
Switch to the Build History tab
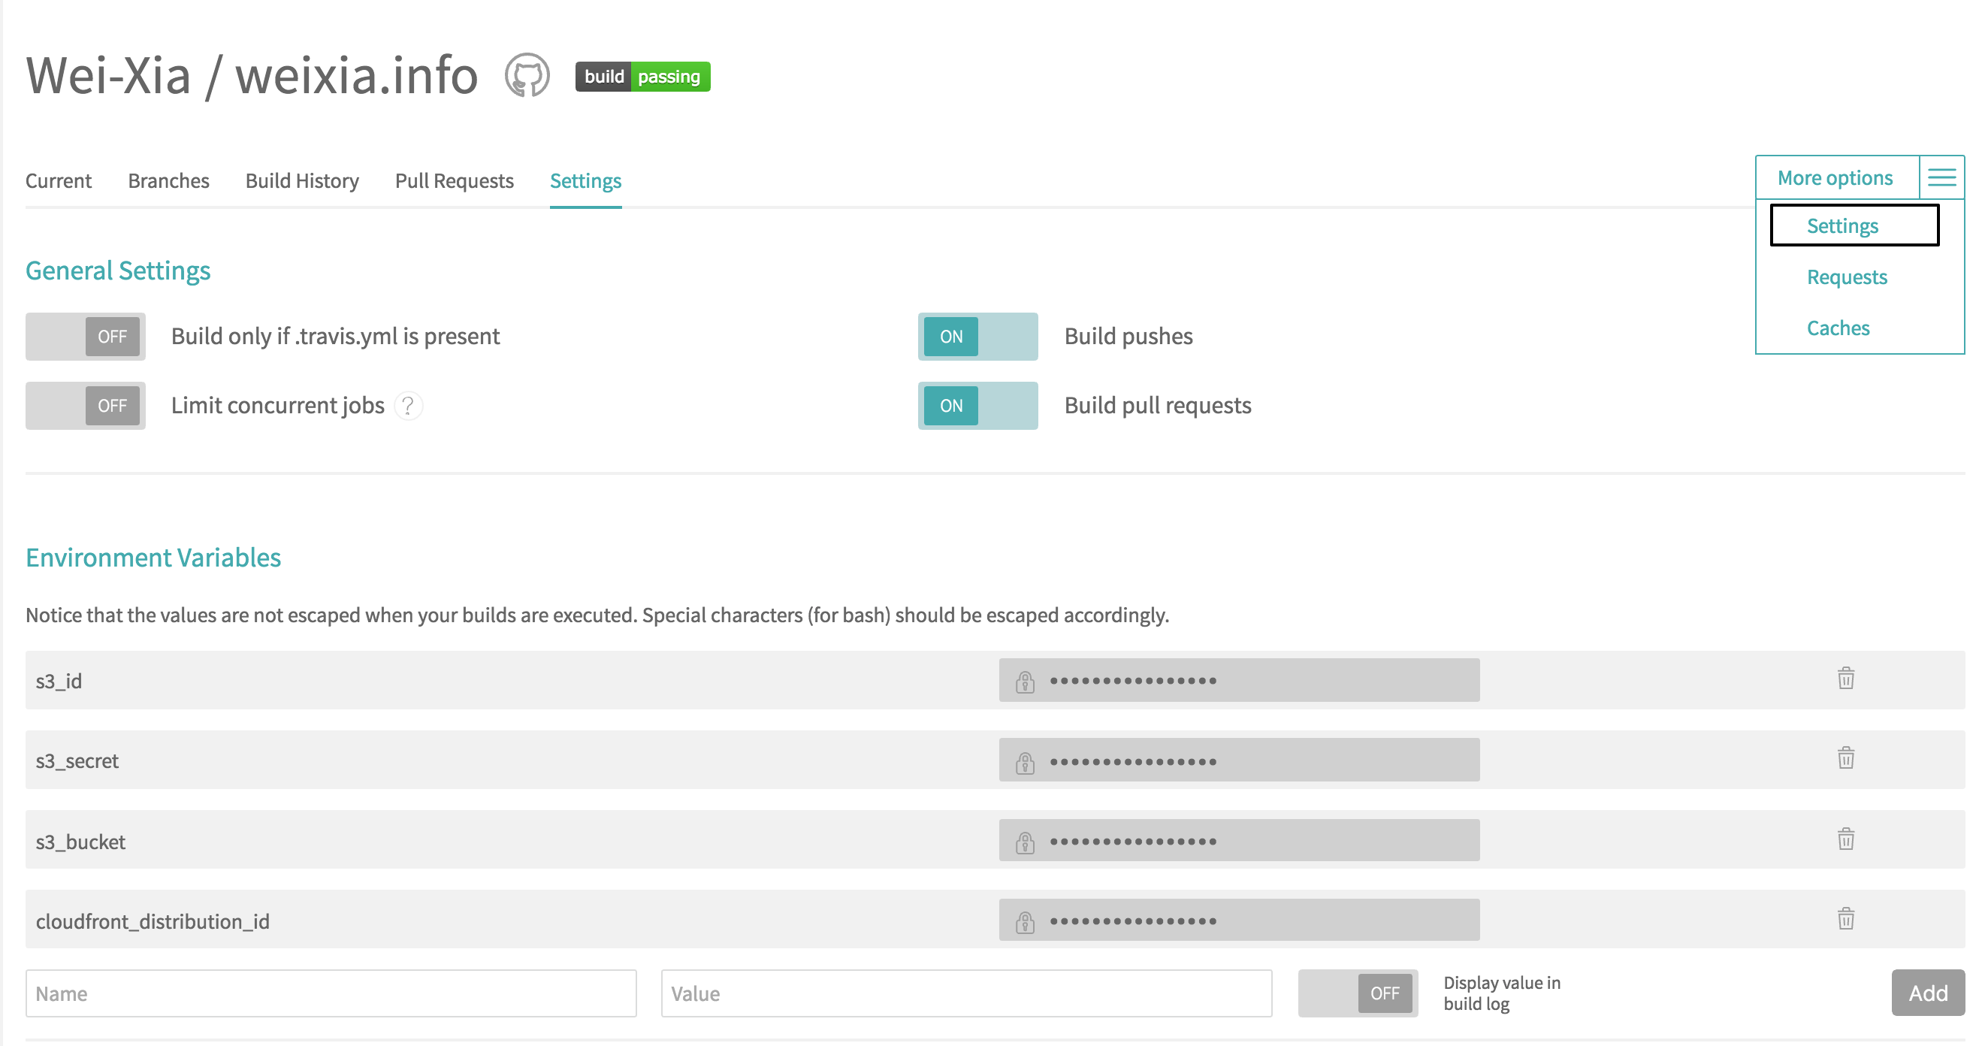301,181
